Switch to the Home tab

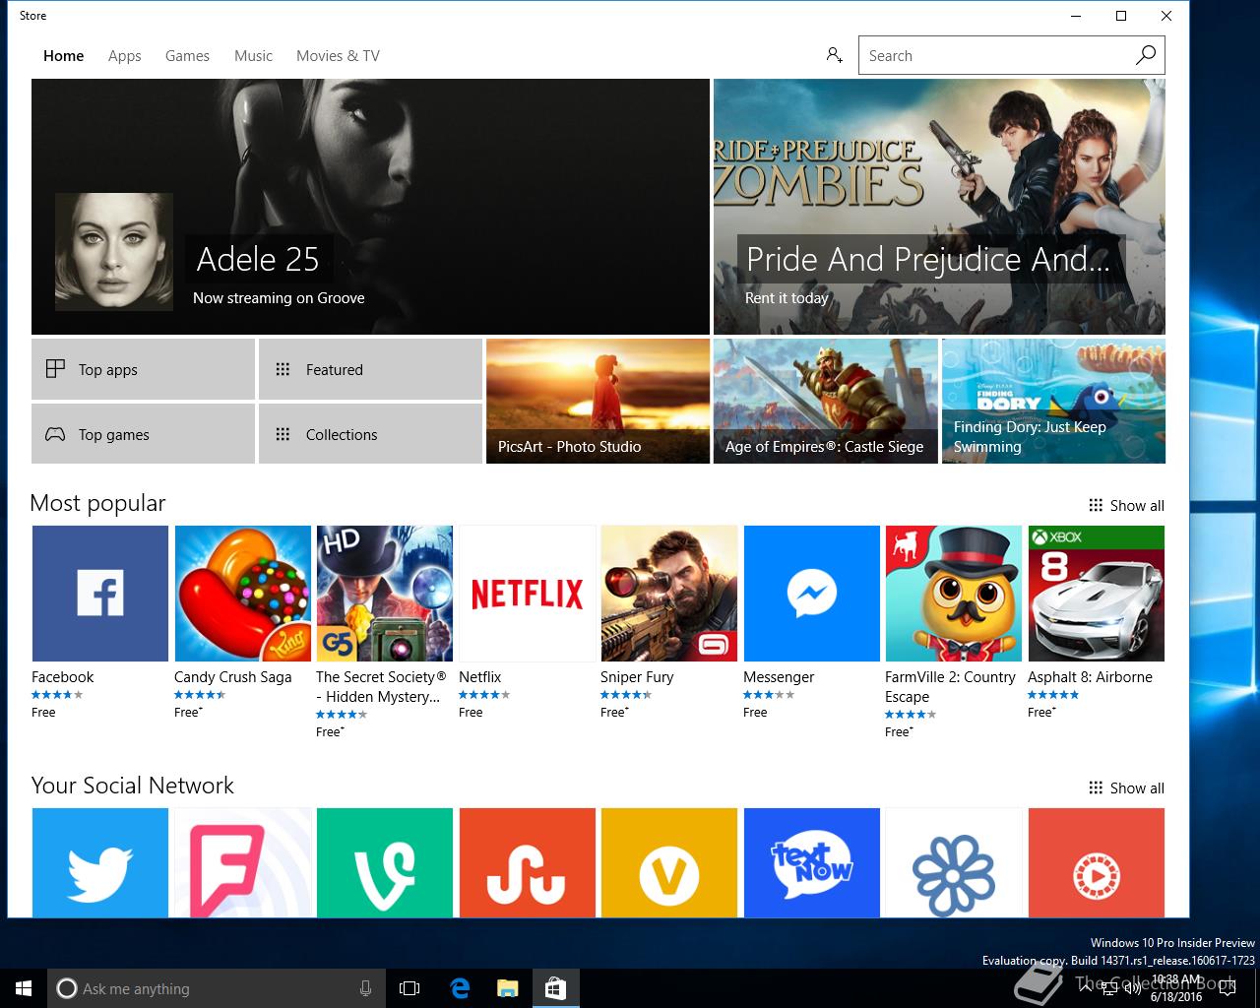[63, 55]
